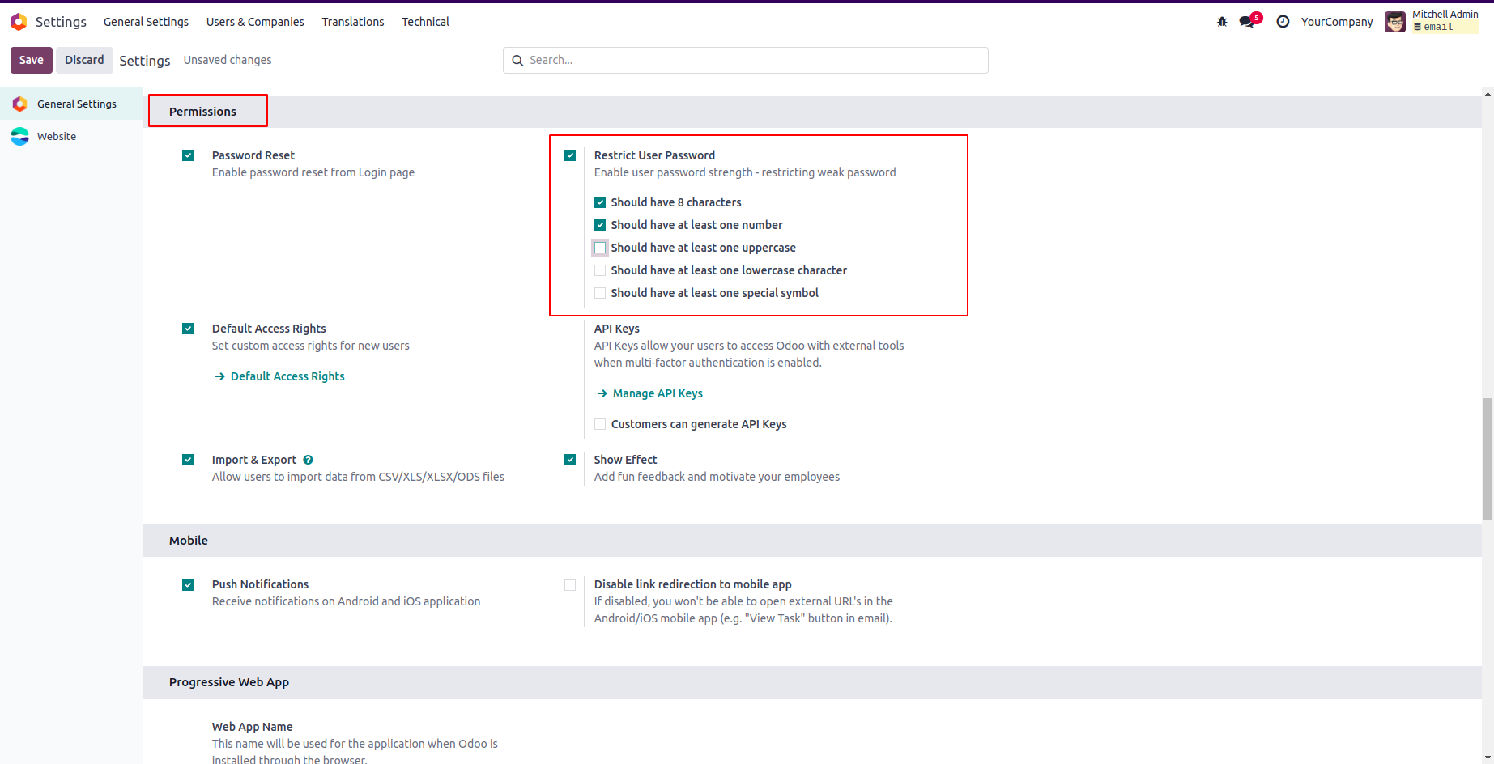Click the vertical page scrollbar thumb

coord(1488,458)
